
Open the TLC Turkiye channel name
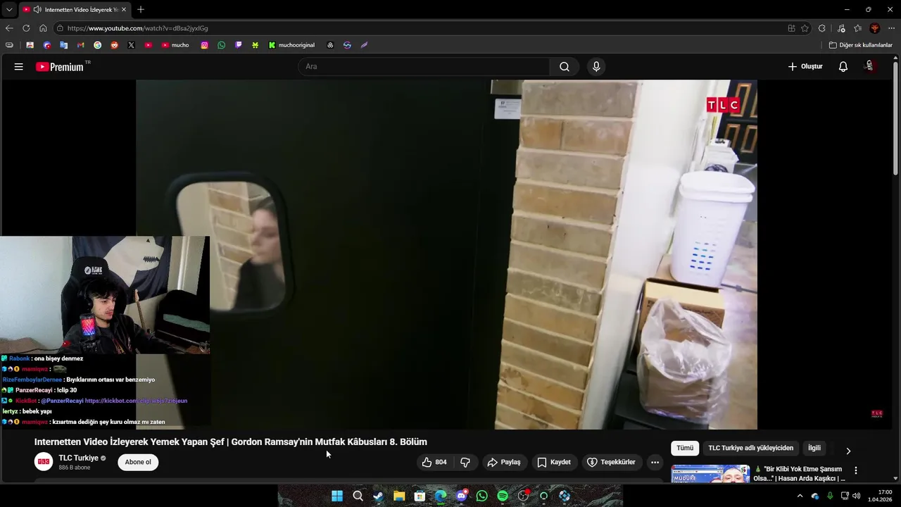(x=78, y=458)
